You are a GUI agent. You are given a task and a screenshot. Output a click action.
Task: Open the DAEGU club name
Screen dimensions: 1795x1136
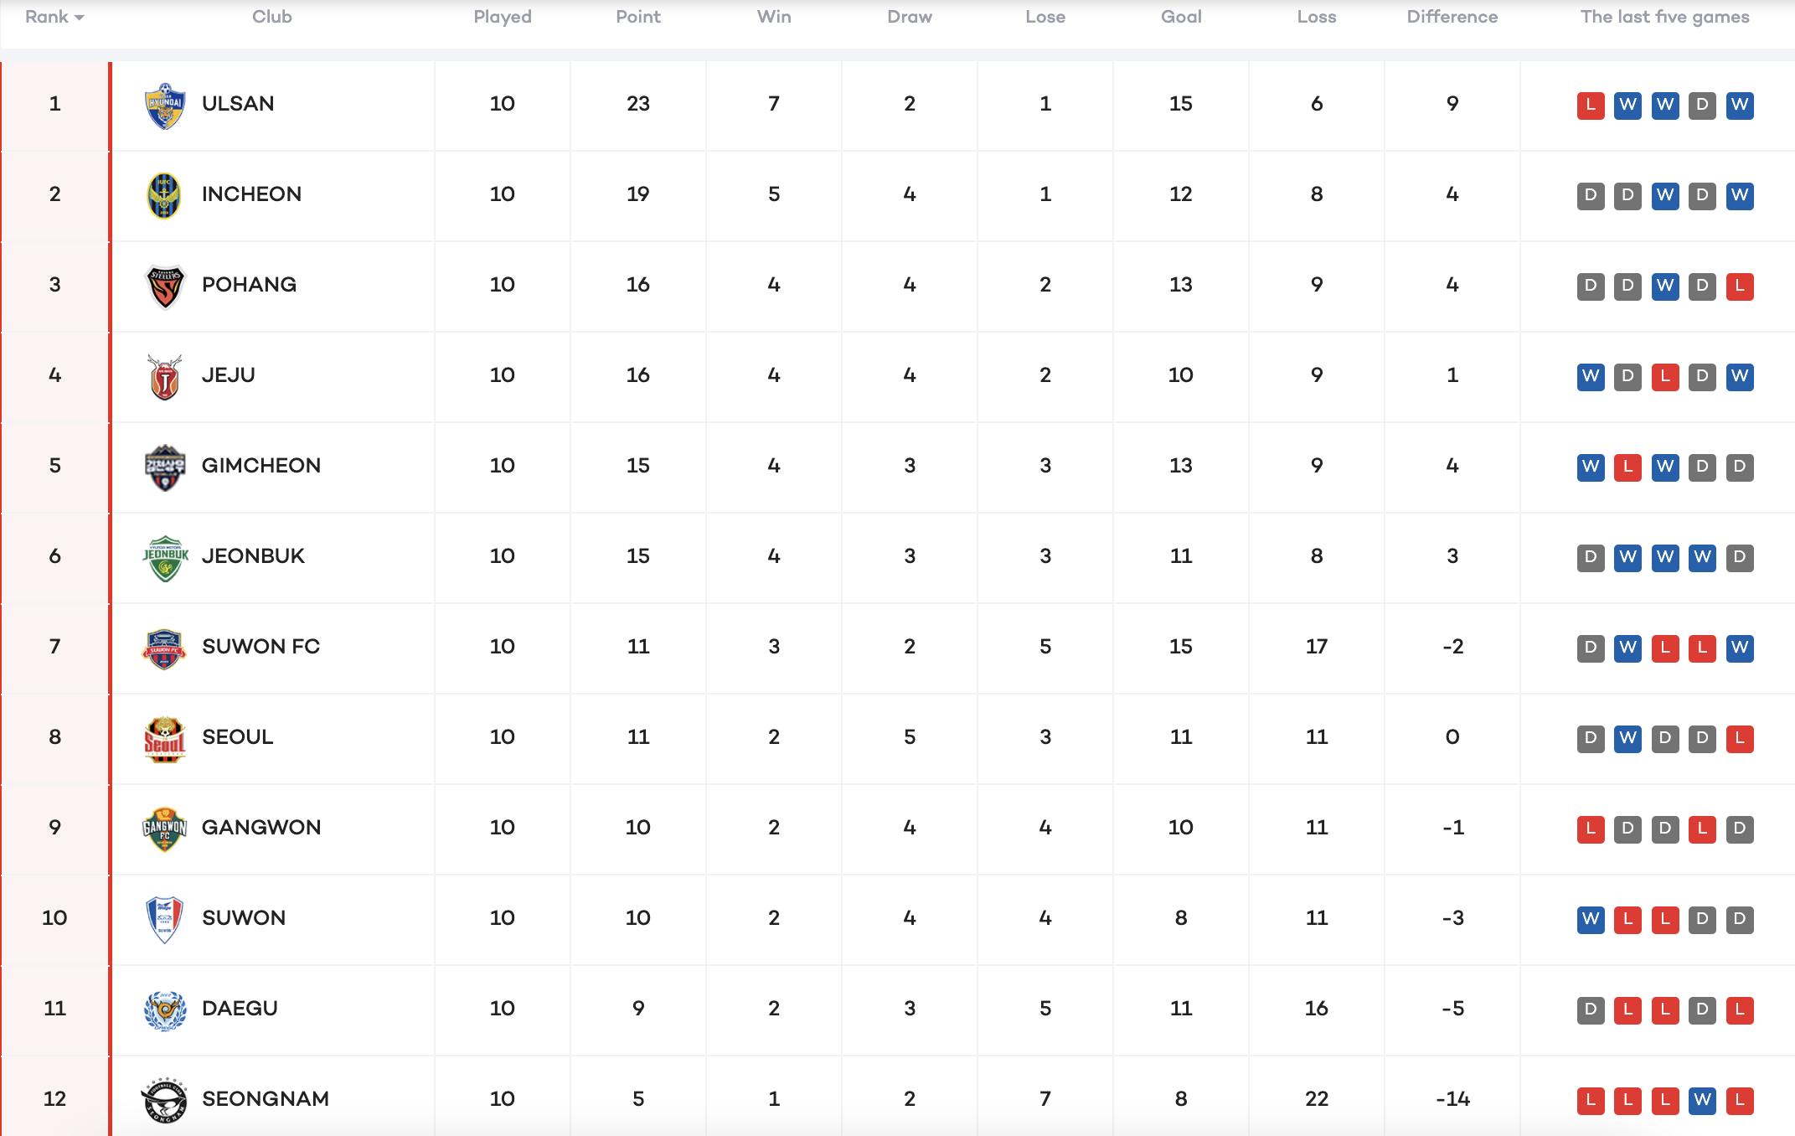click(240, 1009)
